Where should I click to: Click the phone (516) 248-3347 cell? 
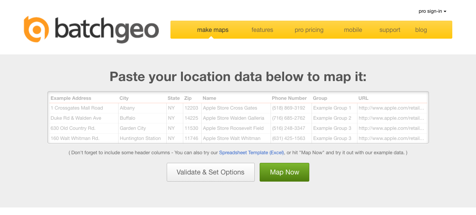tap(291, 128)
